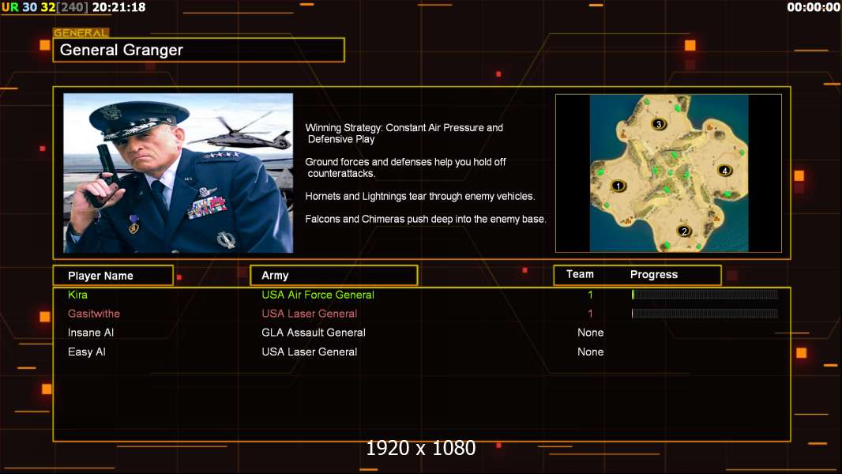Click Gasitwithe's USA Laser General army
Viewport: 842px width, 474px height.
(310, 314)
